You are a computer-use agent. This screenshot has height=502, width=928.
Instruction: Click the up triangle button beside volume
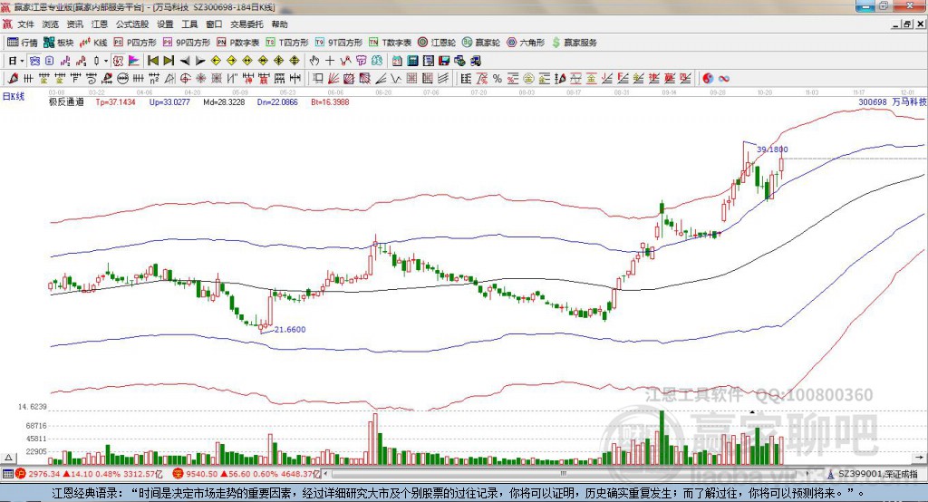(x=9, y=458)
